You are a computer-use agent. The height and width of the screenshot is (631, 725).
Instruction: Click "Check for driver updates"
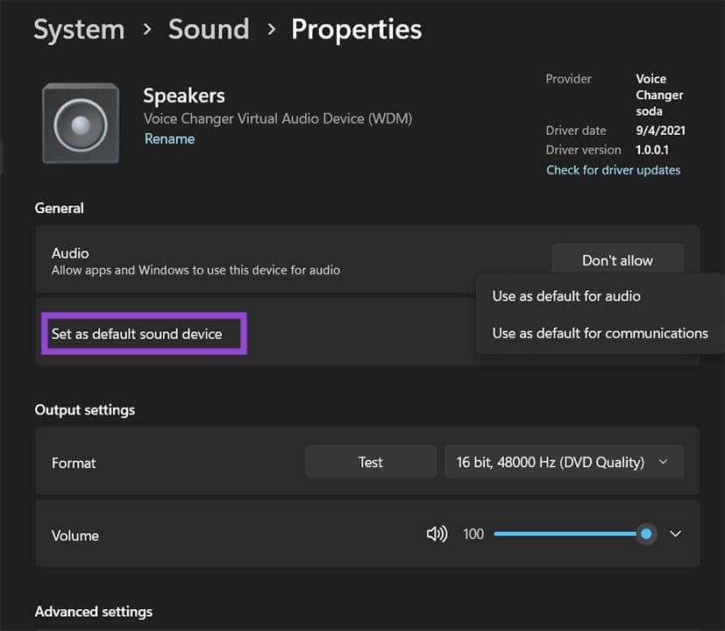pyautogui.click(x=613, y=169)
